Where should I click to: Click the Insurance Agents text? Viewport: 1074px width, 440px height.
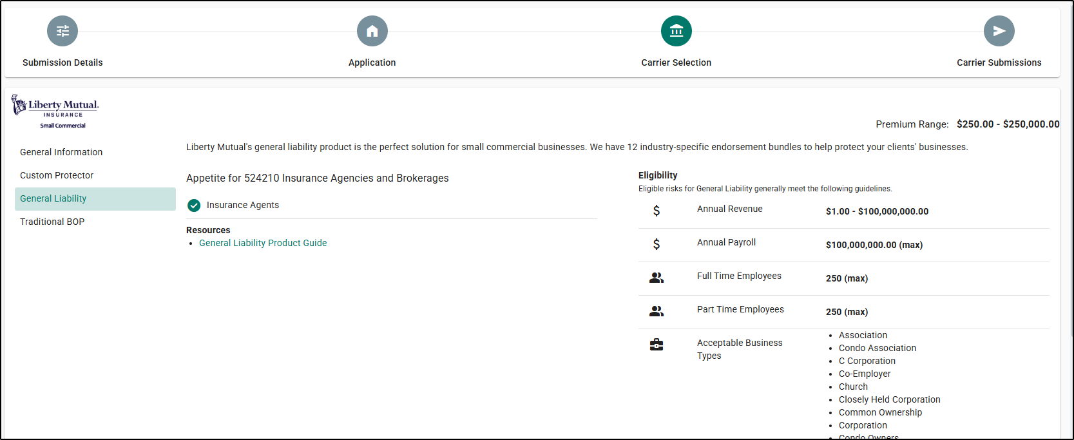243,205
